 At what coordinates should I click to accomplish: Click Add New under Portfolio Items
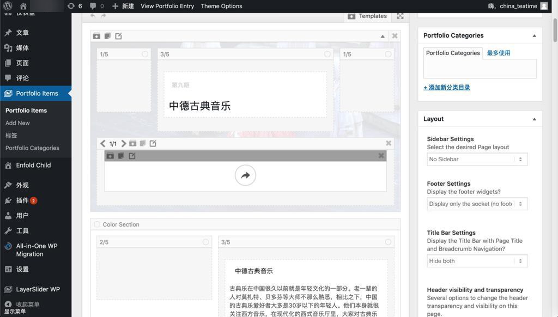pyautogui.click(x=17, y=123)
